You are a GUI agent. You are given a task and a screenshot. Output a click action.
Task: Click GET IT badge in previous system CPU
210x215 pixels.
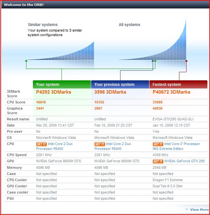(100, 144)
